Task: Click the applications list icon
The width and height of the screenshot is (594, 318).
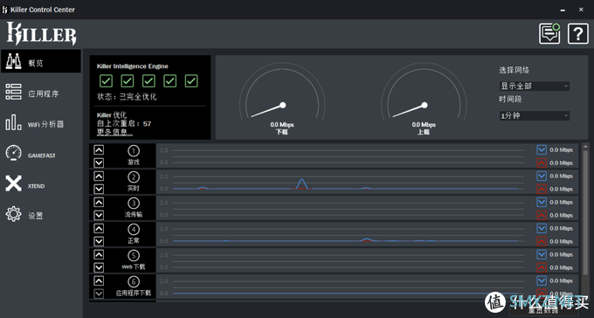Action: pyautogui.click(x=14, y=92)
